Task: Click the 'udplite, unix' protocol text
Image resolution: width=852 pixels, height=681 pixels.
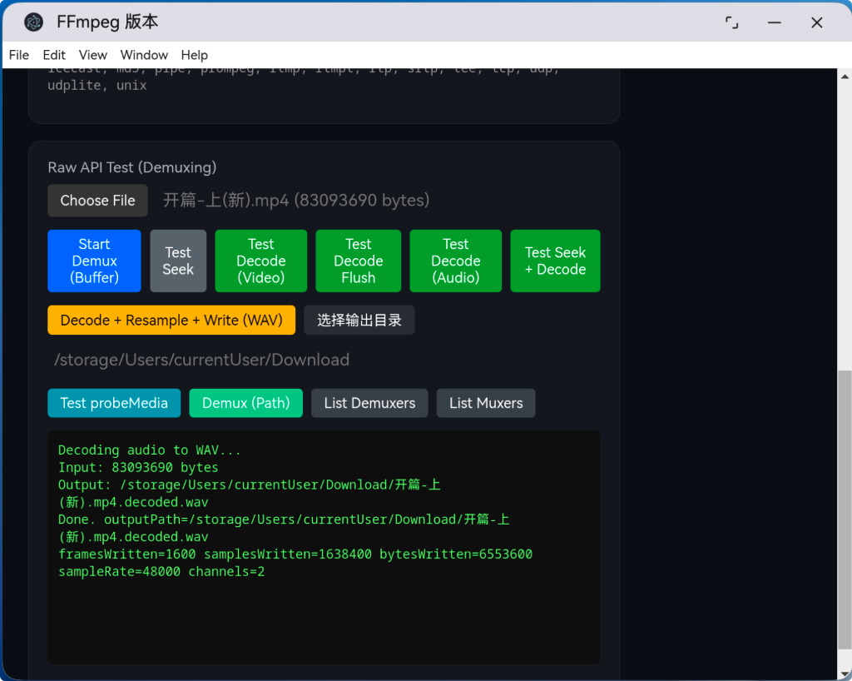Action: (x=97, y=85)
